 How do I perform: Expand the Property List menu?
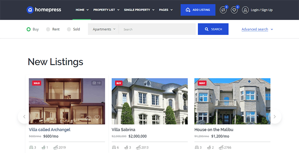coord(106,10)
